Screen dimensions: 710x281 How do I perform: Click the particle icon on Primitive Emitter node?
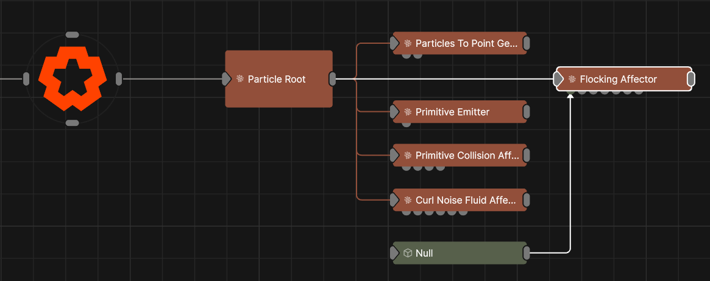click(408, 112)
